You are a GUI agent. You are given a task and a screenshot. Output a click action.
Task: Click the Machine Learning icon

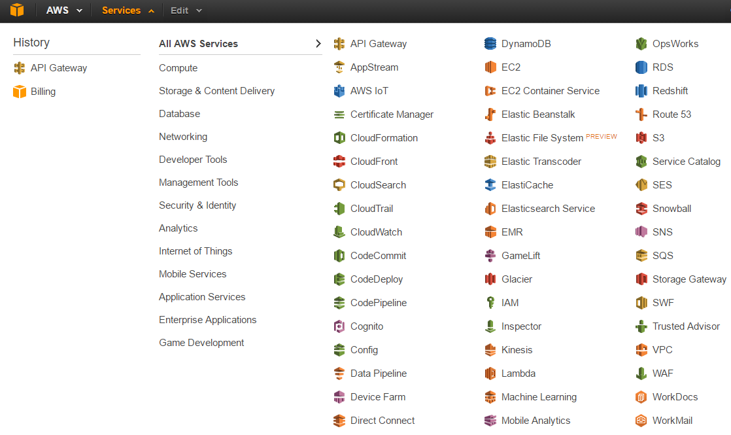pyautogui.click(x=490, y=397)
